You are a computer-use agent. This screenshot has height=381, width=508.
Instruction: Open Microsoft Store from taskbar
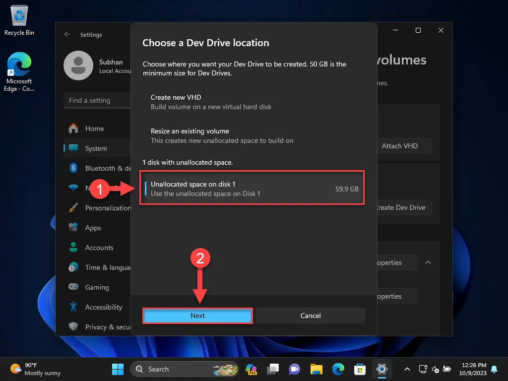click(360, 369)
